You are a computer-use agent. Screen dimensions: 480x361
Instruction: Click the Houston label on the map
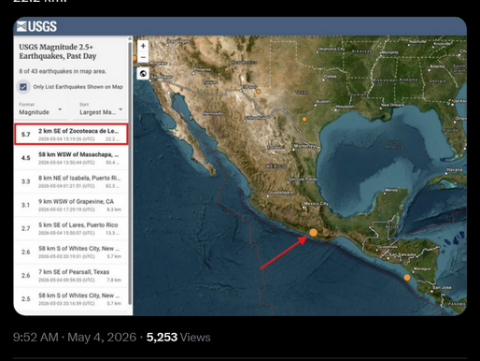click(x=345, y=107)
